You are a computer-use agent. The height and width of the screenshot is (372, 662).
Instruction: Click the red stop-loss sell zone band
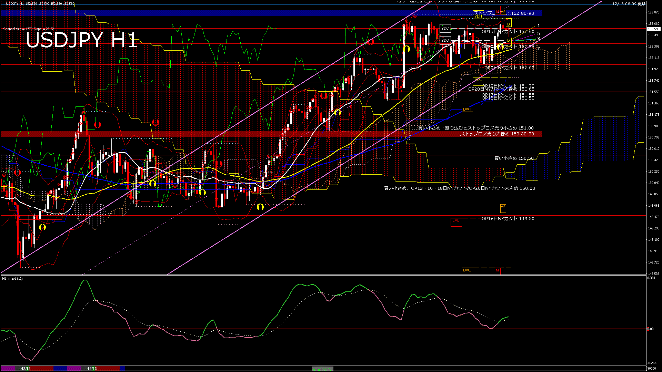tap(271, 134)
